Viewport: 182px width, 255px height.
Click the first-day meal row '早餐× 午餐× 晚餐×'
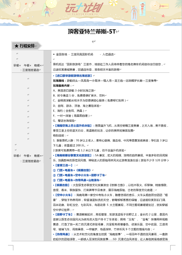[x=27, y=66]
